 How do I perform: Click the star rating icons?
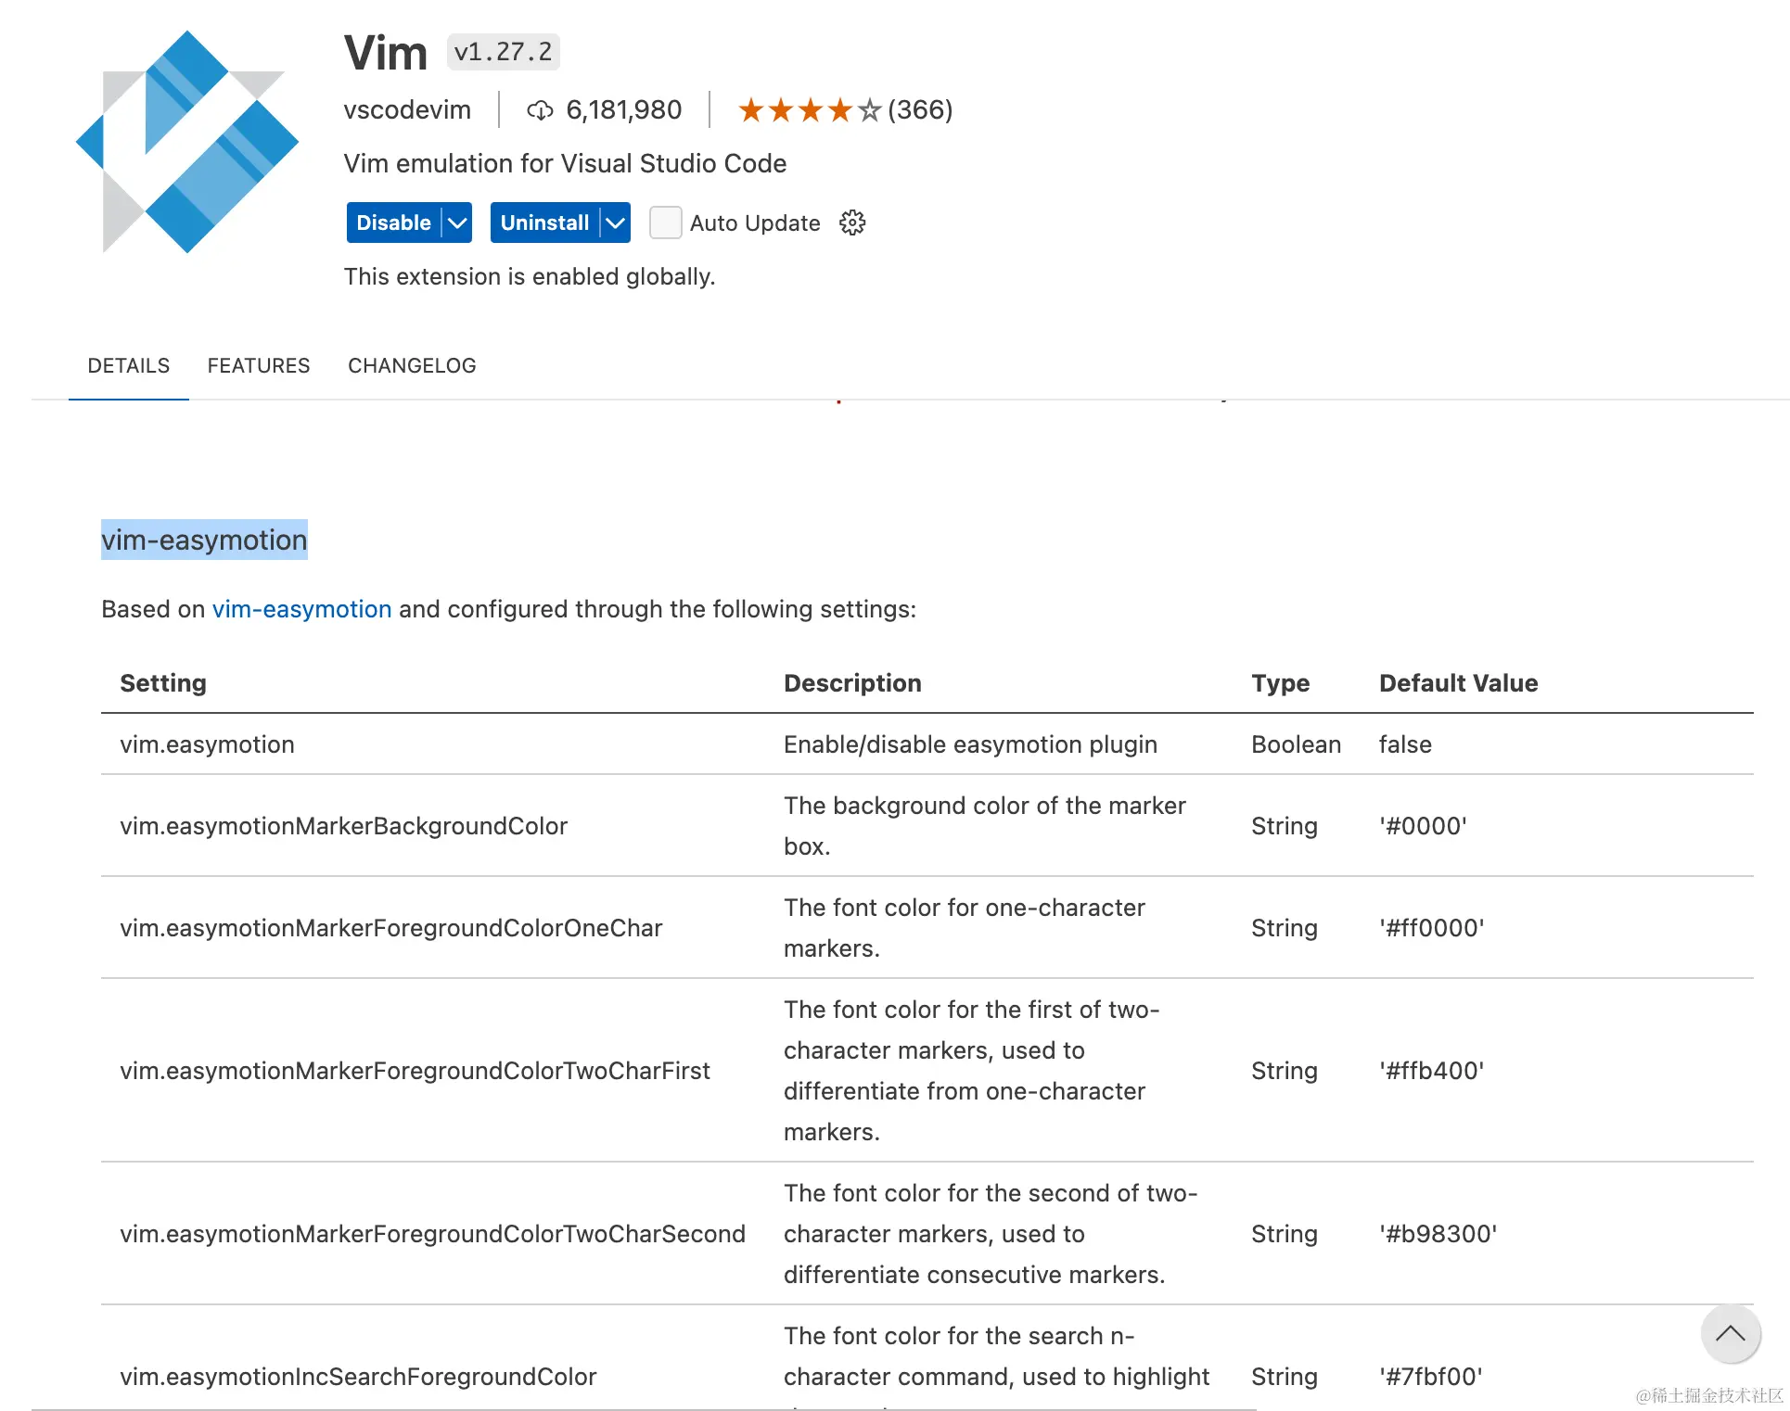click(x=808, y=110)
